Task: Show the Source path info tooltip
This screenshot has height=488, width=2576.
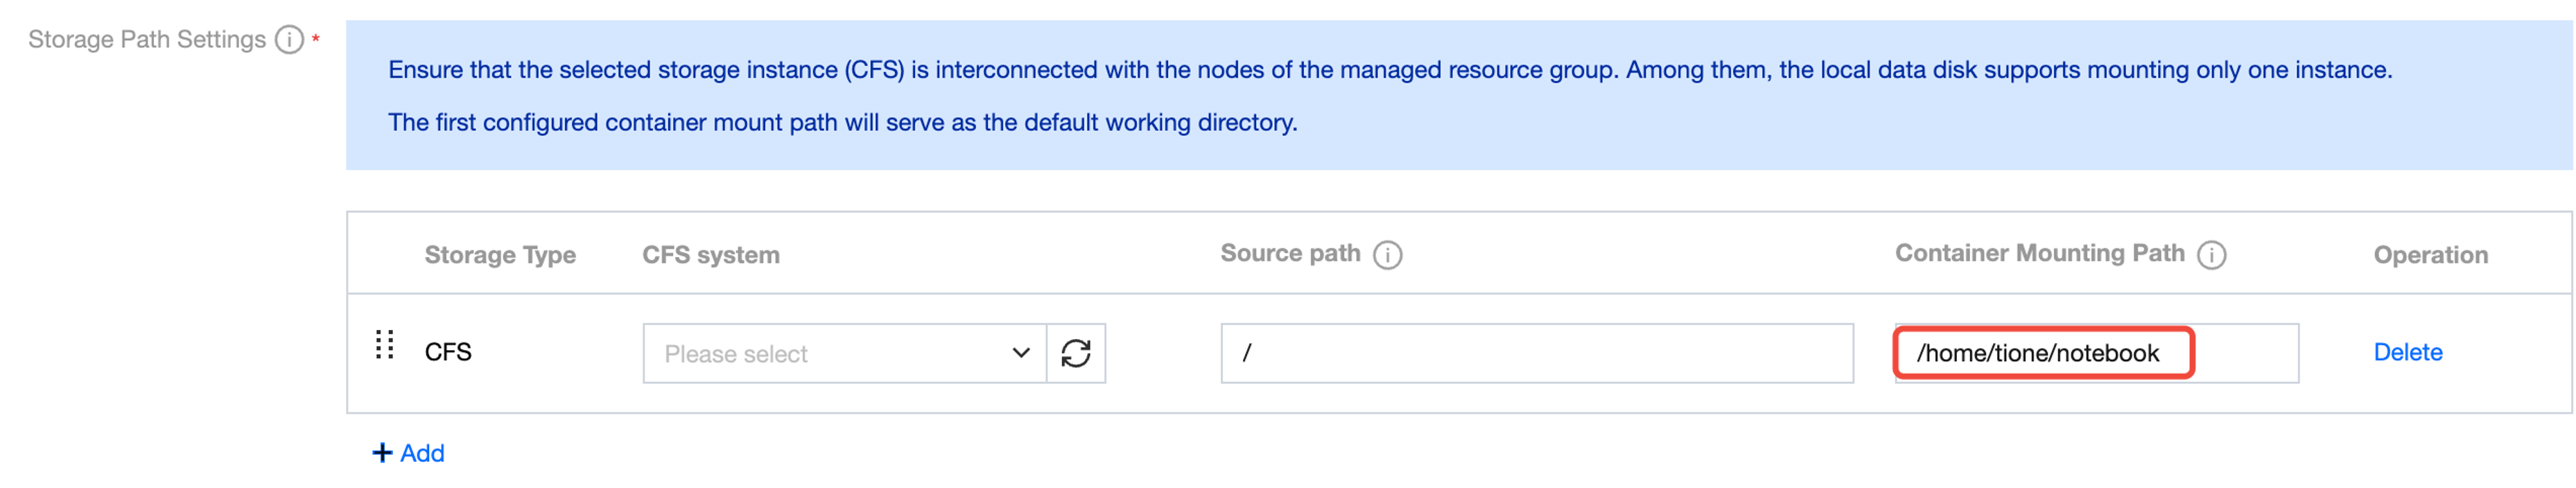Action: click(1387, 255)
